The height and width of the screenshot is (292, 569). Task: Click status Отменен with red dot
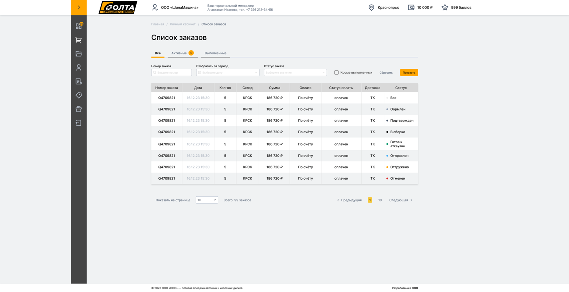(x=398, y=178)
